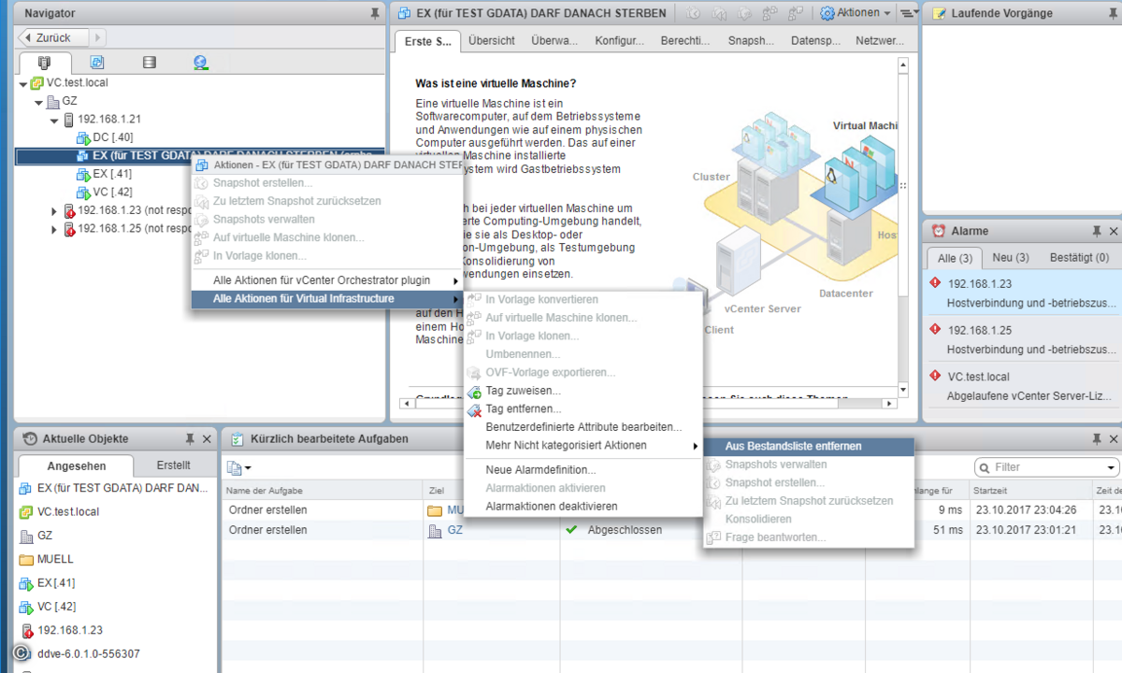Image resolution: width=1122 pixels, height=673 pixels.
Task: Click scroll-down arrow of content pane
Action: [x=902, y=390]
